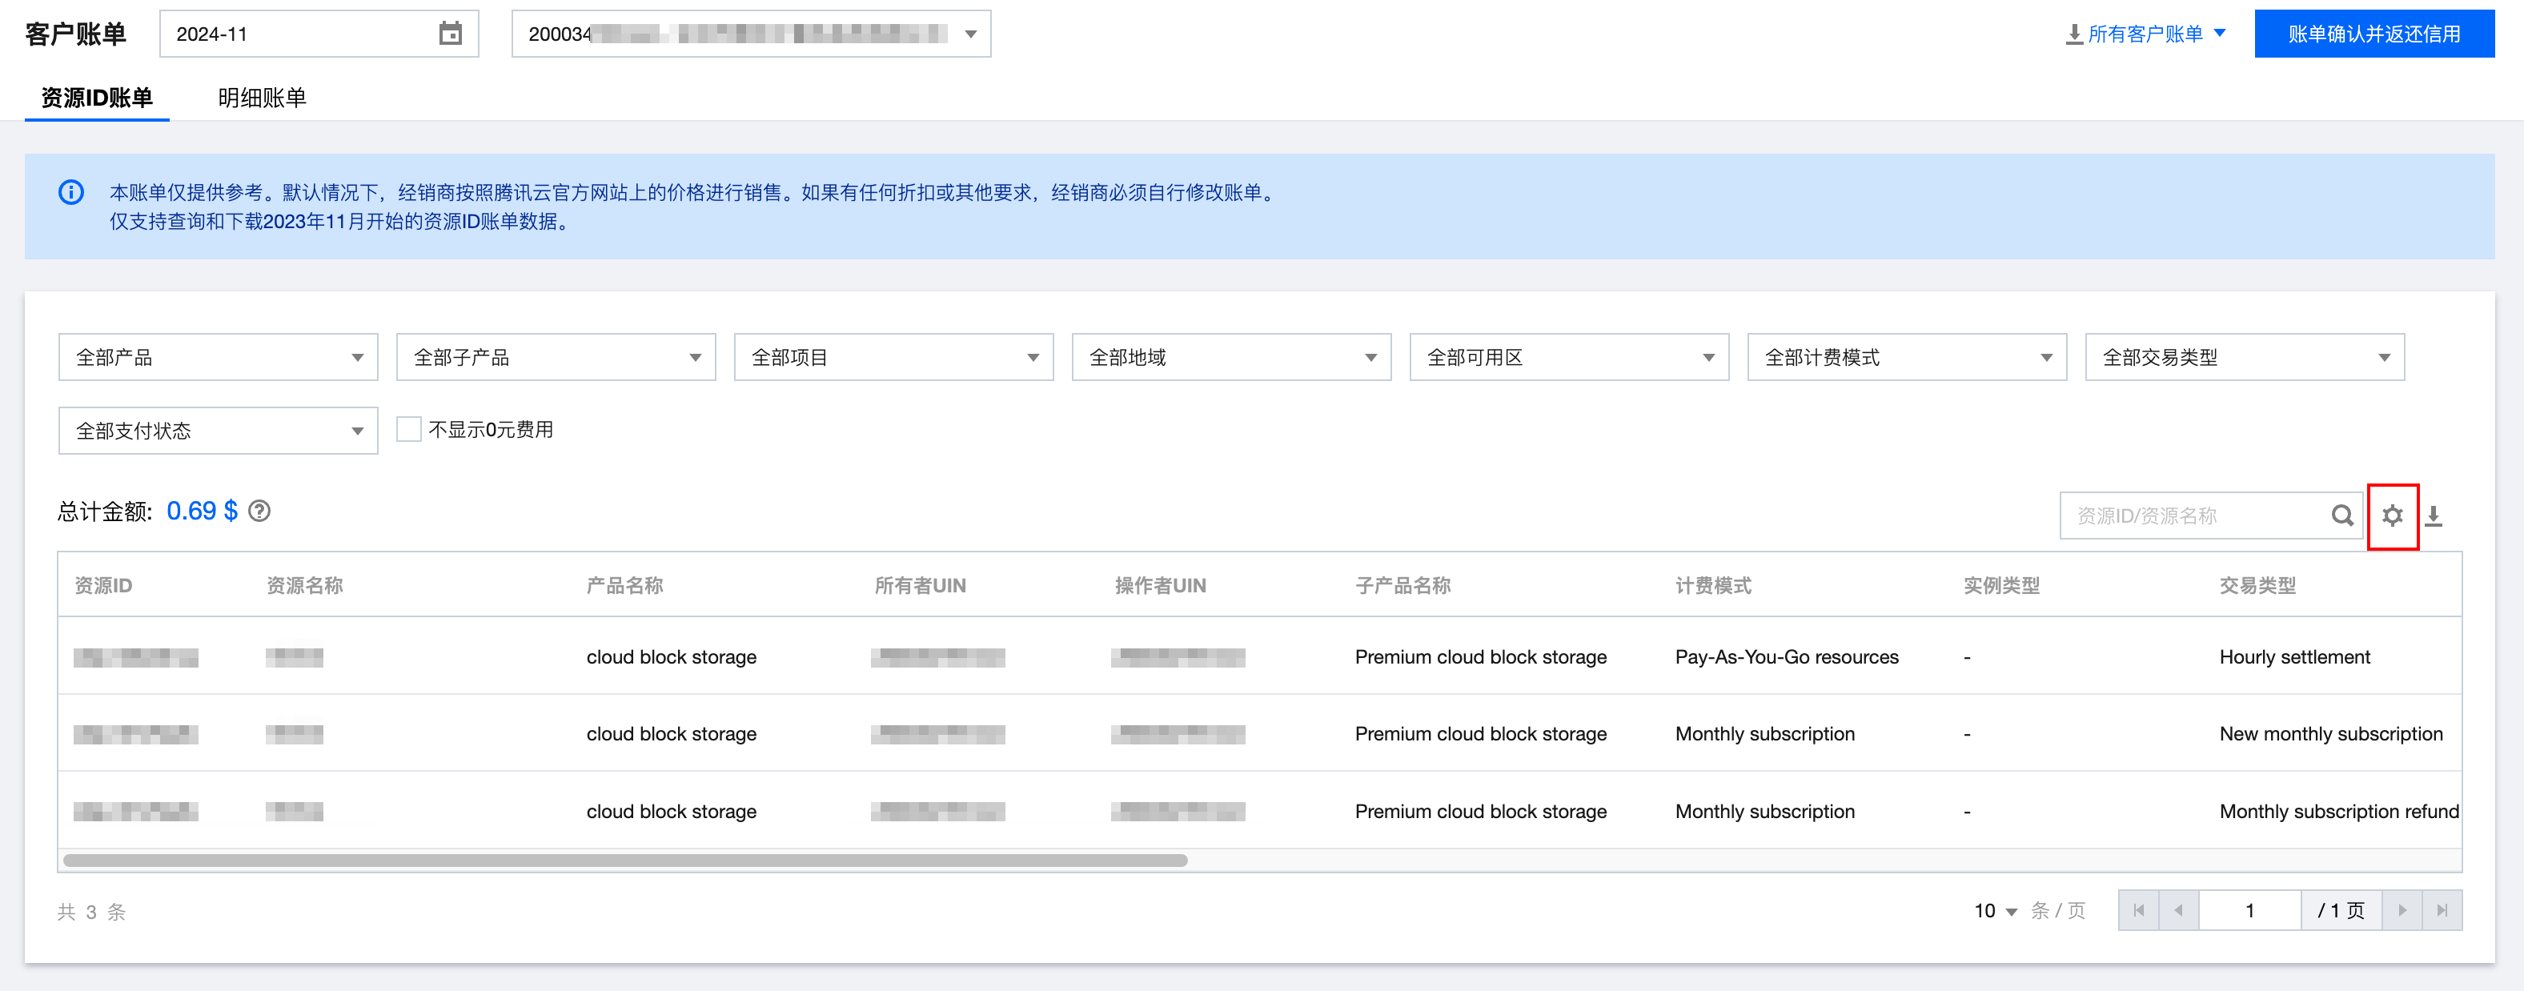Go to the first page arrow
This screenshot has width=2524, height=991.
tap(2138, 911)
